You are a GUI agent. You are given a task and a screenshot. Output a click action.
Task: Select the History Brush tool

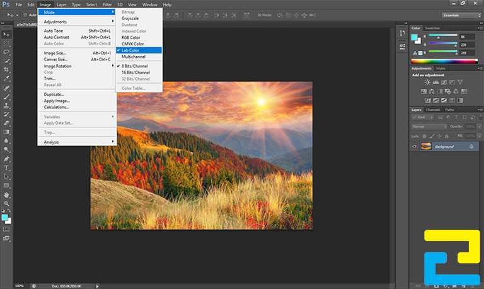pos(6,114)
